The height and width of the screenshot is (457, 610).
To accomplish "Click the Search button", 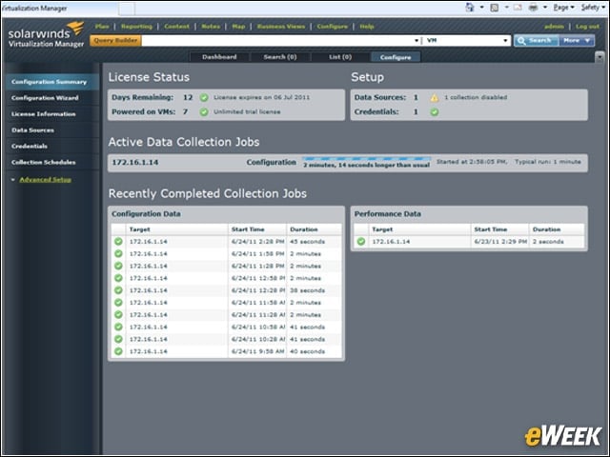I will [536, 40].
